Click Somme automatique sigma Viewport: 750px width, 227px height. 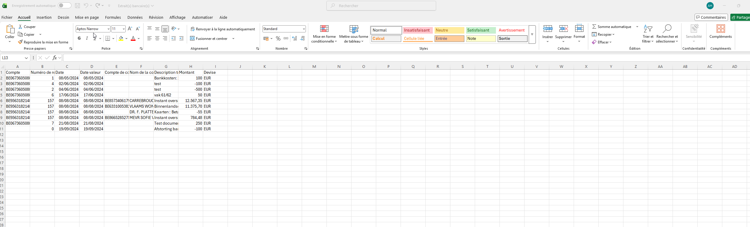[594, 27]
